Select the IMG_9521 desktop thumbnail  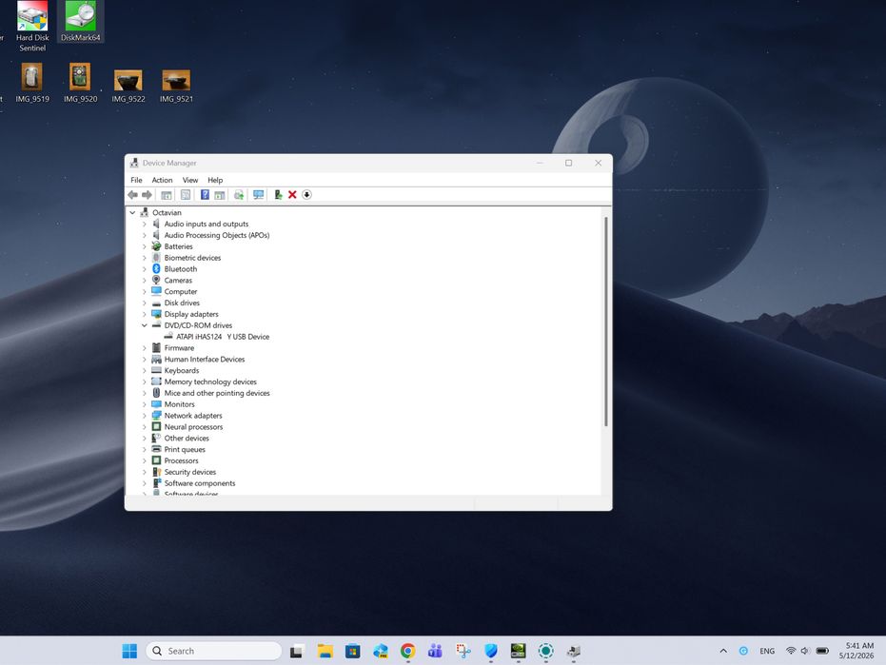coord(176,86)
